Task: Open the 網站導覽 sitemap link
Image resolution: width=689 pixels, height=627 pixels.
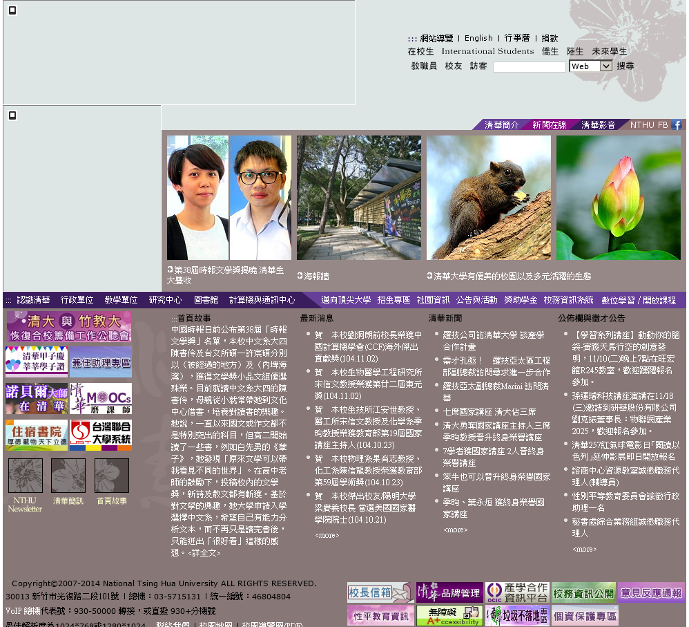Action: tap(436, 38)
